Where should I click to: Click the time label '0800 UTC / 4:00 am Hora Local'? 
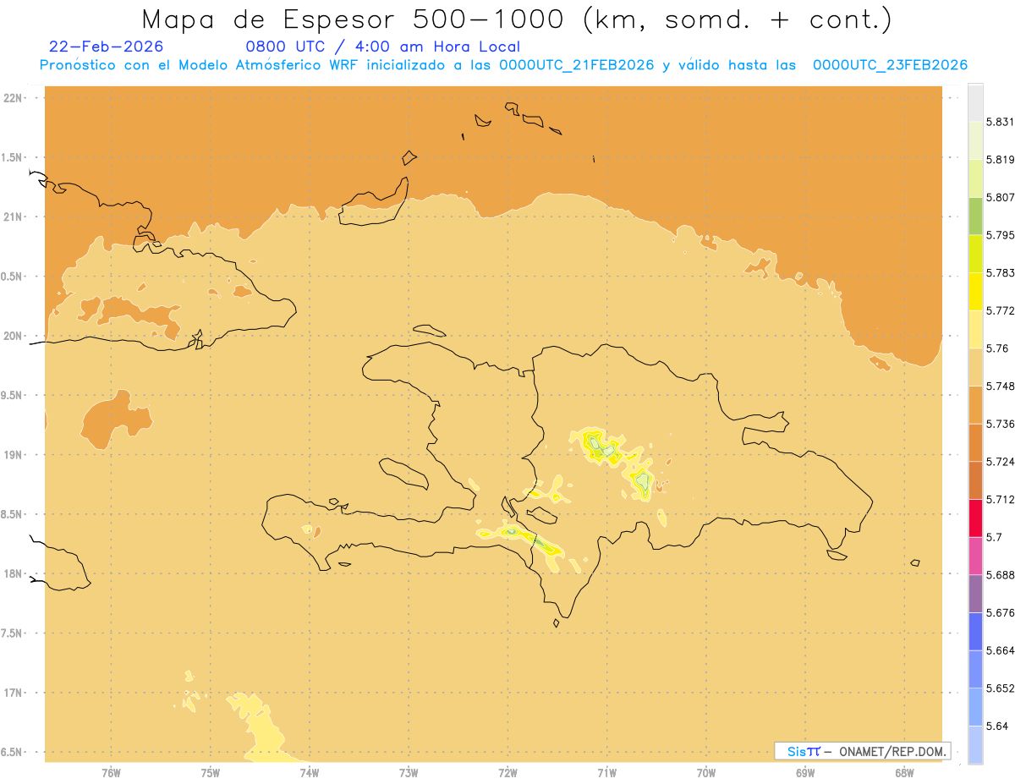point(382,47)
